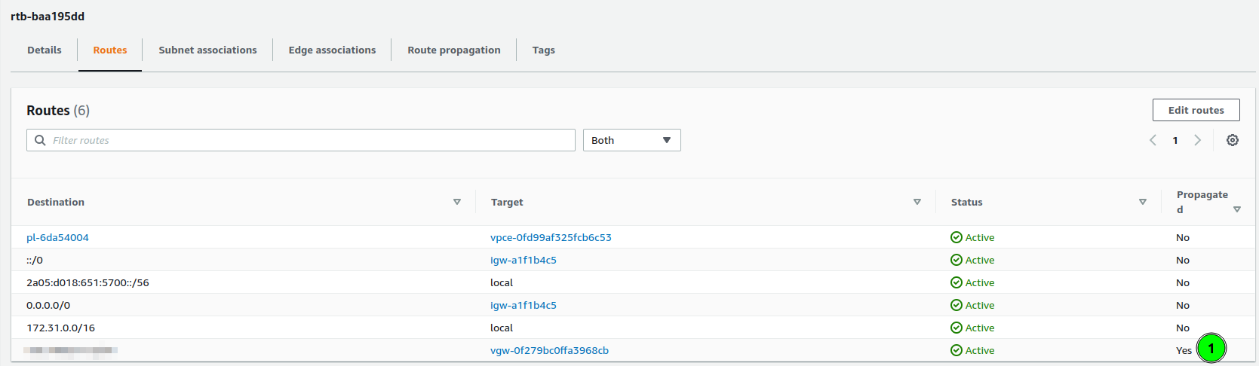Click Active status icon for pl-6da54004 route
The width and height of the screenshot is (1259, 366).
point(956,237)
